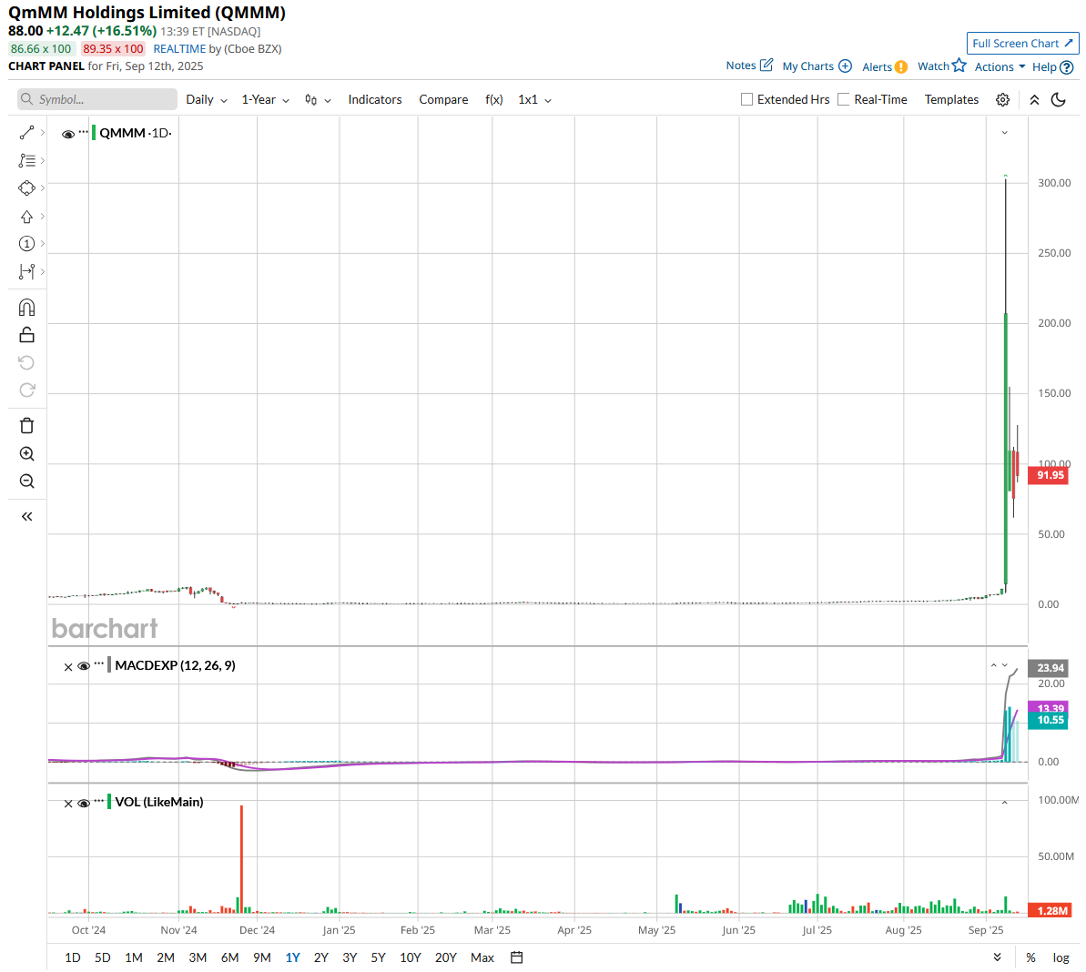Toggle log scale button
This screenshot has height=972, width=1086.
coord(1061,957)
